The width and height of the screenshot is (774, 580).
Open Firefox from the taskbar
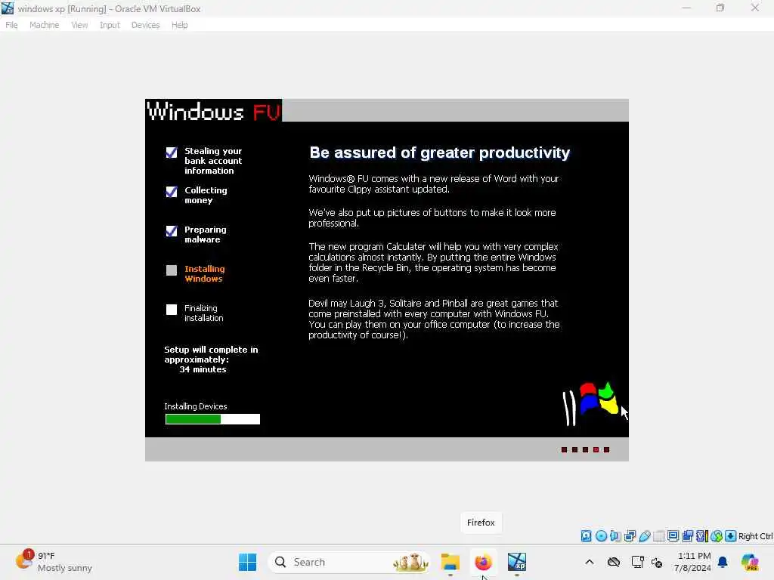click(483, 562)
